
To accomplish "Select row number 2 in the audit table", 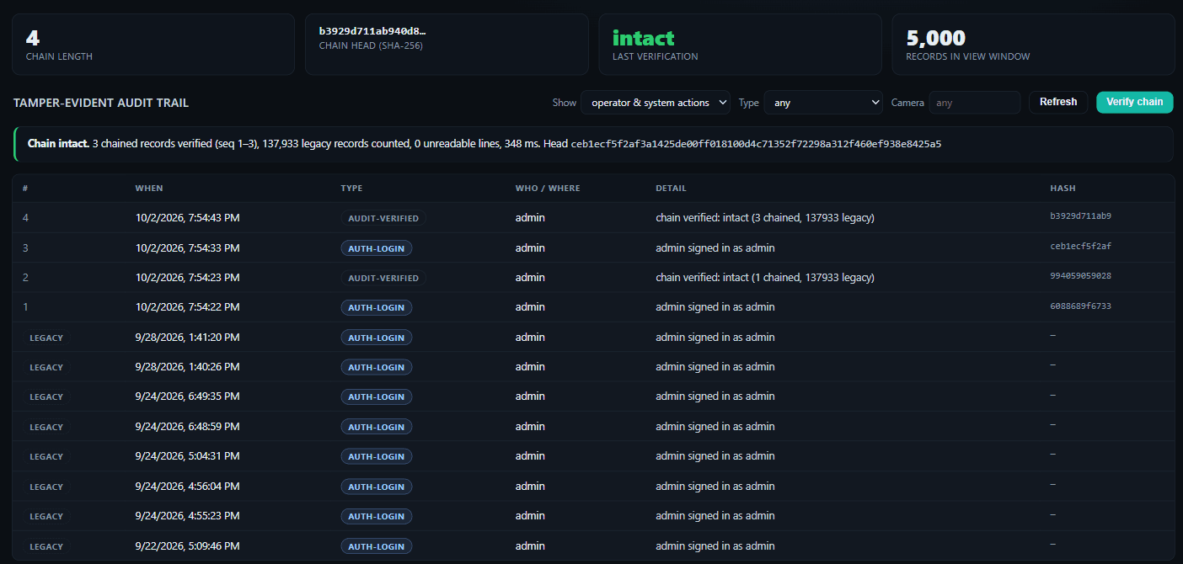I will (593, 278).
